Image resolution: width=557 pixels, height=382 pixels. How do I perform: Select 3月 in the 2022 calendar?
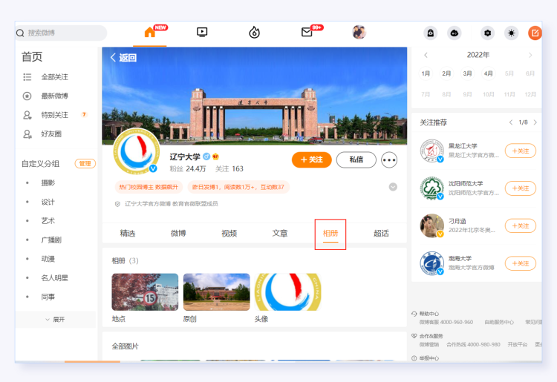tap(467, 73)
